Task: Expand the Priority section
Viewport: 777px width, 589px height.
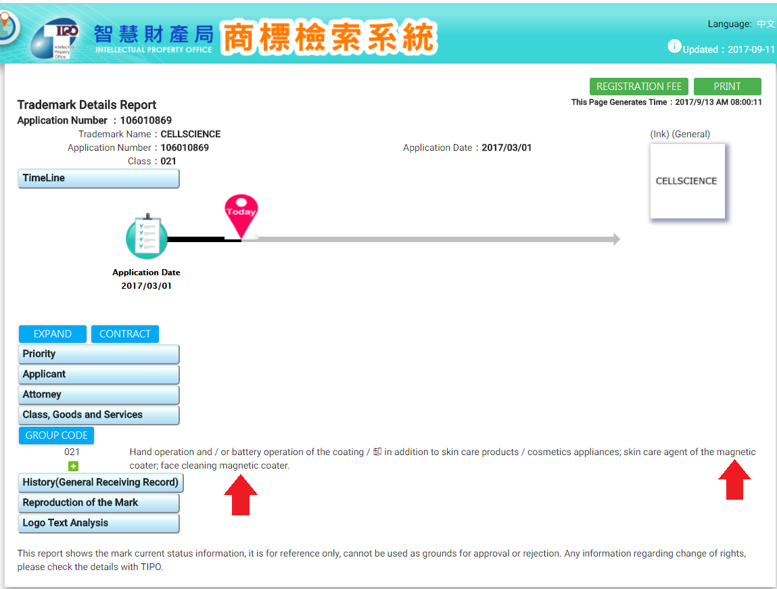Action: coord(99,354)
